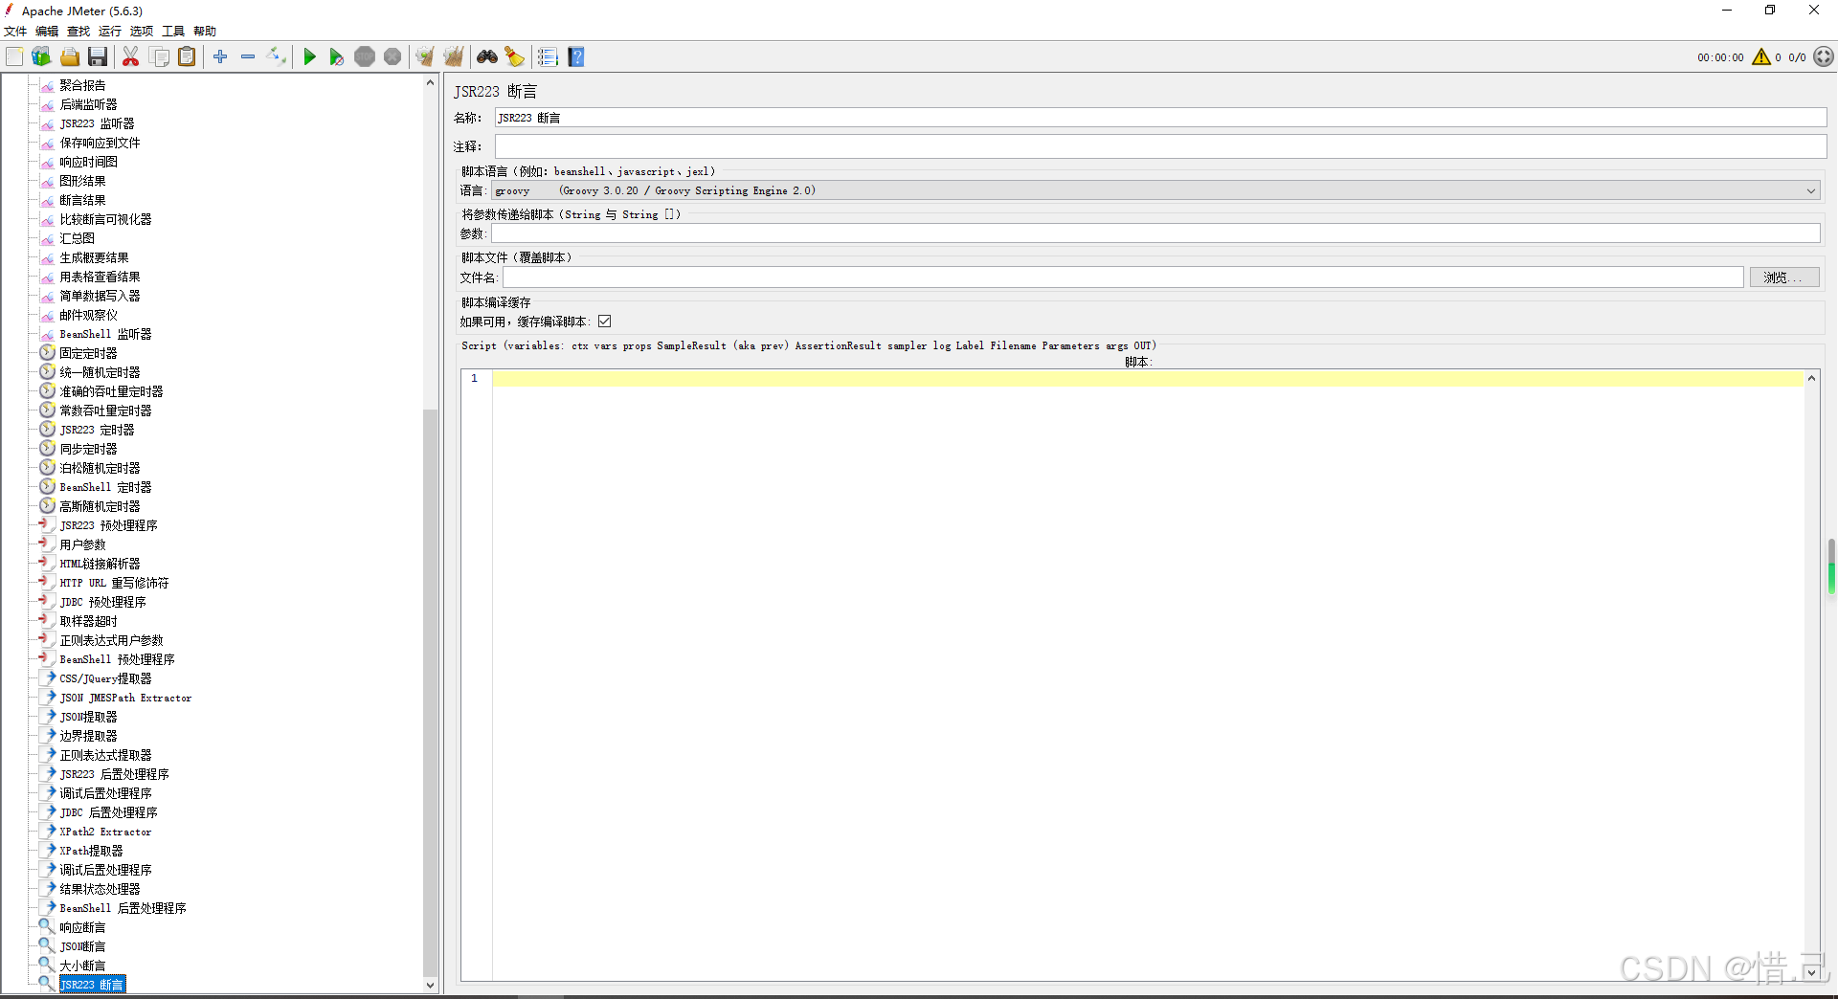The width and height of the screenshot is (1838, 999).
Task: Open the 运行 menu
Action: 110,32
